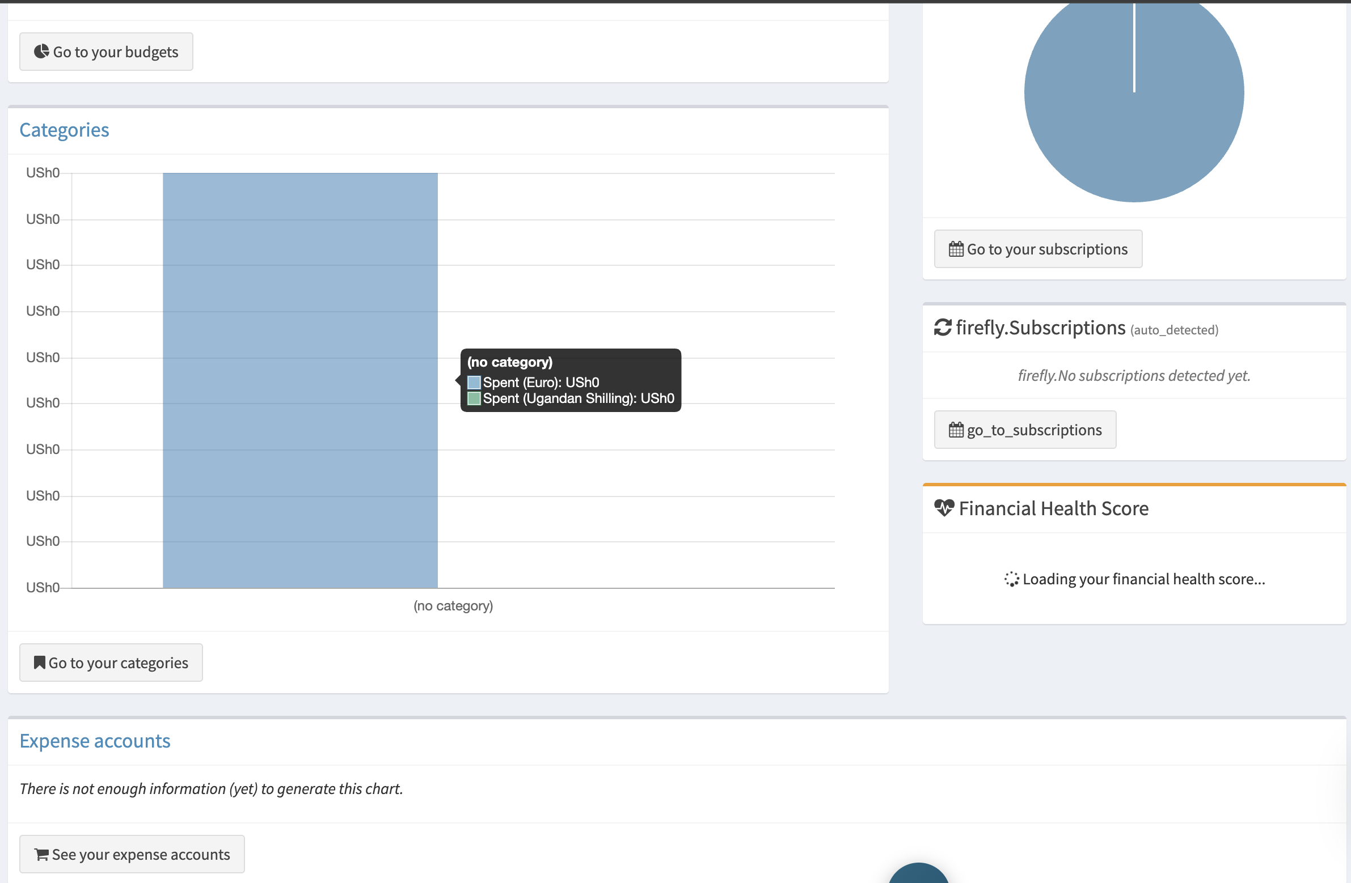Click the heartbeat icon beside Financial Health Score
The height and width of the screenshot is (883, 1351).
(x=944, y=508)
